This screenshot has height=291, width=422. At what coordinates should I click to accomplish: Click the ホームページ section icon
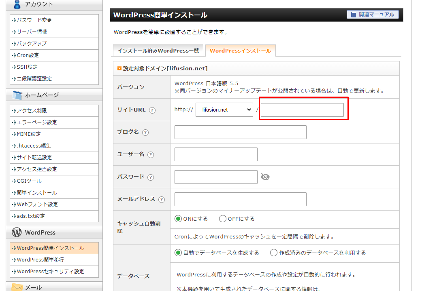[x=17, y=95]
